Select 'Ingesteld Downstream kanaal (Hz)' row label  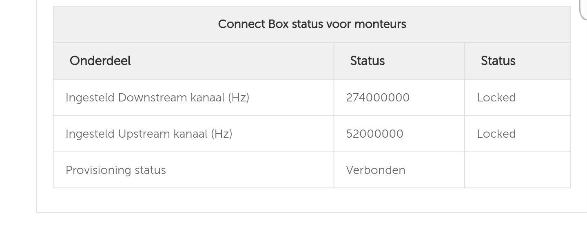click(157, 98)
